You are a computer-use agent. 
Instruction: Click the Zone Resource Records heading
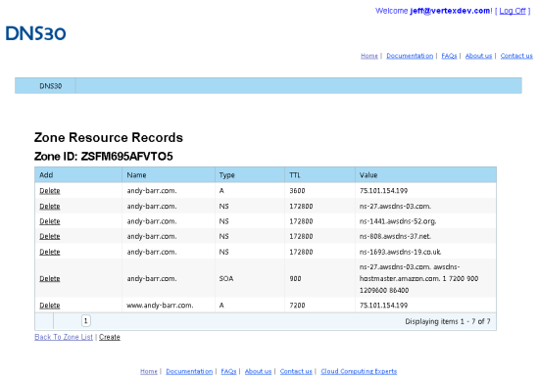coord(109,137)
